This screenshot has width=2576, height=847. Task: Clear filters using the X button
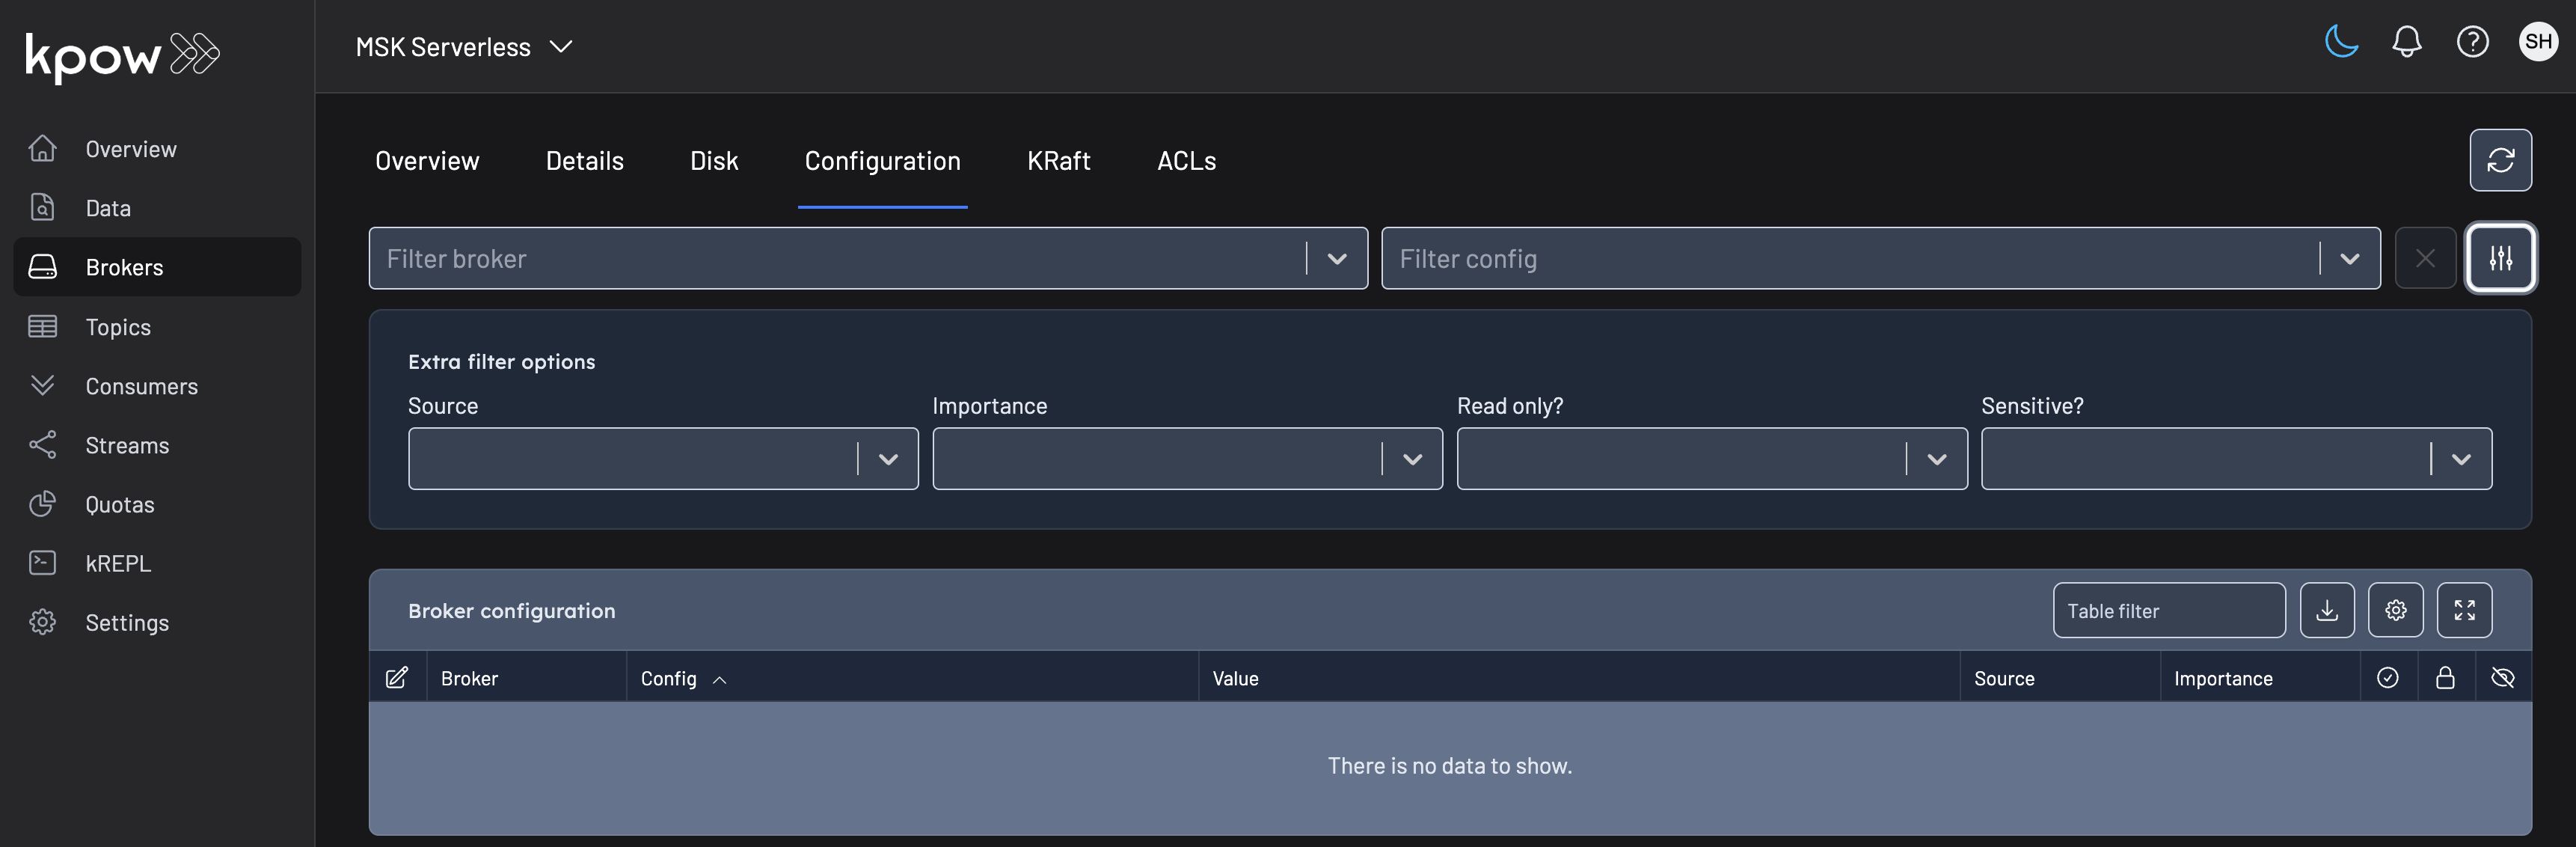(x=2424, y=258)
